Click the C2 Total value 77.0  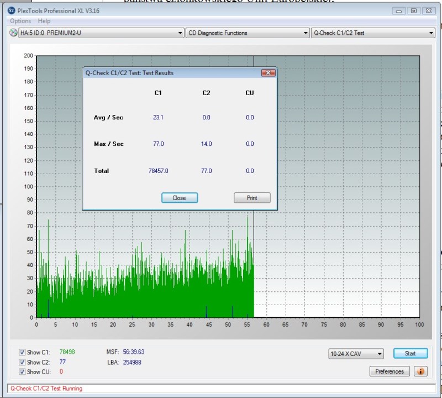pos(206,171)
